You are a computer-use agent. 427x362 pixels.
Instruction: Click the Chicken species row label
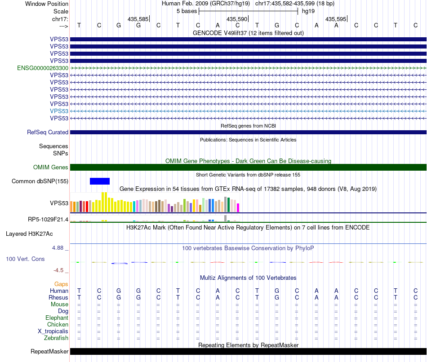[x=58, y=324]
